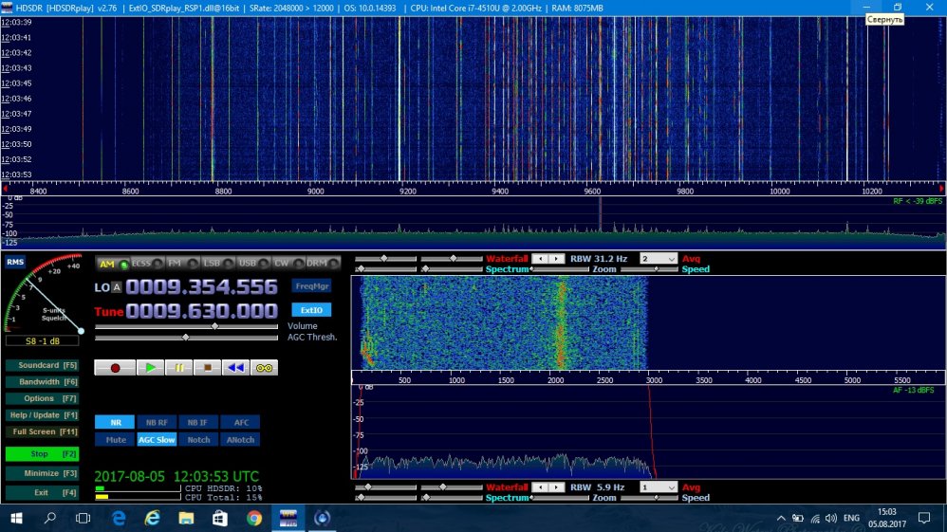Select LSB demodulation mode
947x532 pixels.
point(218,264)
